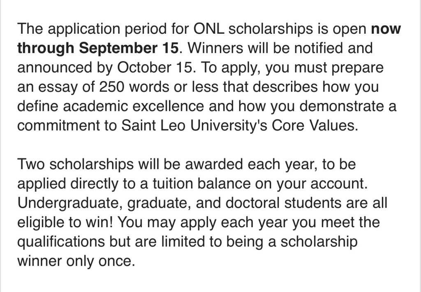Click the word 'doctoral'

[252, 203]
